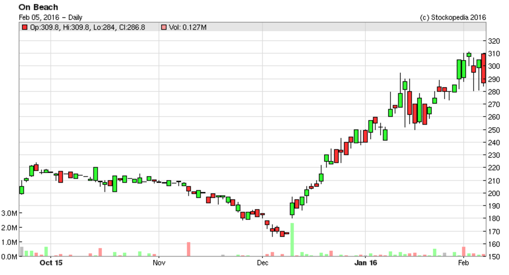Click the 'Op:309.8, Hi:309.8, Lo:284, Cl:286.8' readout

(x=87, y=27)
